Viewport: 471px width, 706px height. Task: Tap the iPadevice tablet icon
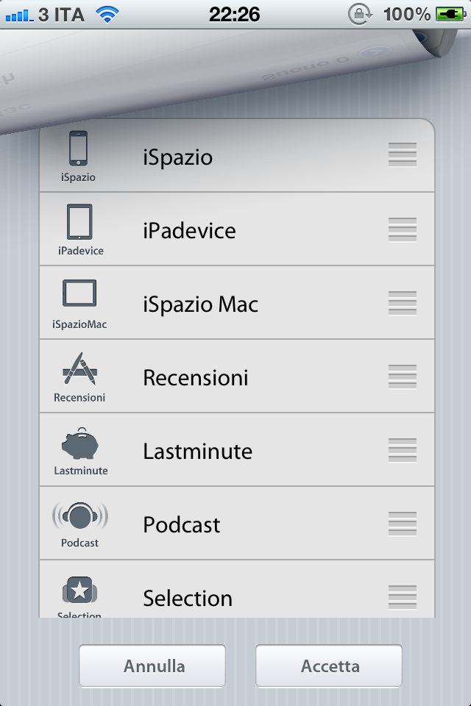pos(79,222)
